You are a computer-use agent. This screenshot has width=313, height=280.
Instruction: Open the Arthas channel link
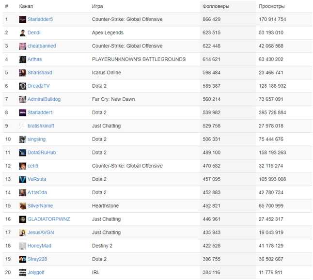[34, 59]
